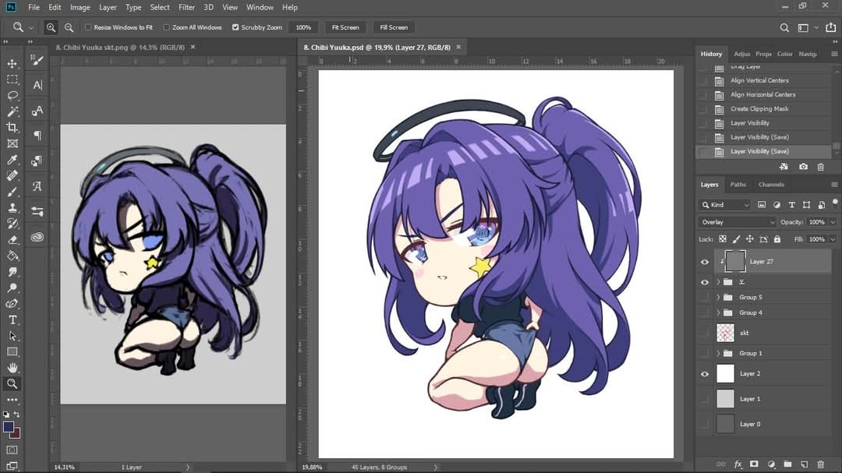842x473 pixels.
Task: Select the Crop tool
Action: 12,127
